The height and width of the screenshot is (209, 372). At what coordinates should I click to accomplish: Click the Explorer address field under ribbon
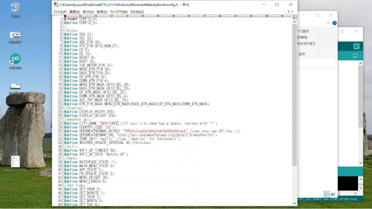[x=317, y=63]
